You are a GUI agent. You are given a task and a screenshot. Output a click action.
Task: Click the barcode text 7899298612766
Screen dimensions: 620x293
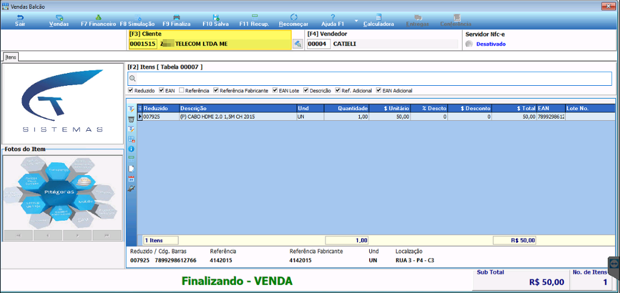tap(176, 260)
